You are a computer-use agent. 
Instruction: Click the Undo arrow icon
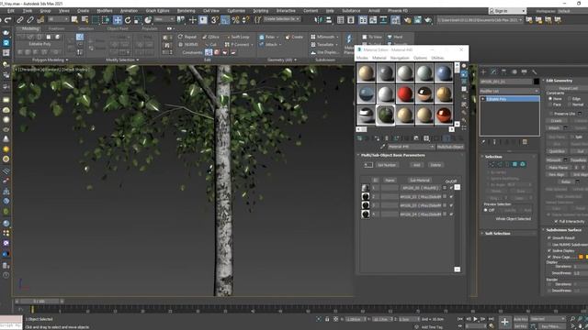pyautogui.click(x=7, y=20)
